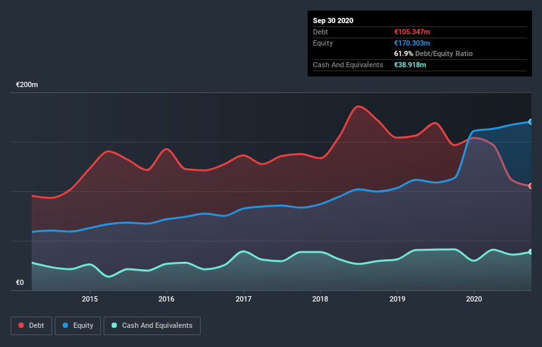Toggle the Debt legend button
542x347 pixels.
point(31,326)
